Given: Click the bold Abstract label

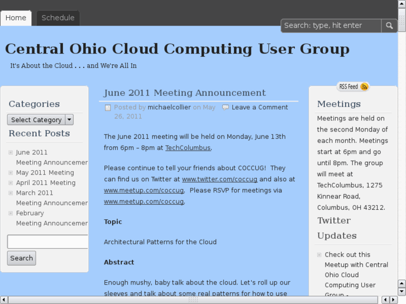Looking at the screenshot, I should click(x=119, y=262).
